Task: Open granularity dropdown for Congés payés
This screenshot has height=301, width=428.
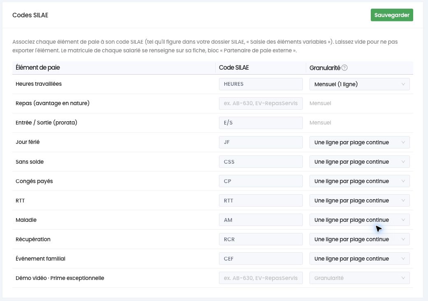Action: click(360, 181)
